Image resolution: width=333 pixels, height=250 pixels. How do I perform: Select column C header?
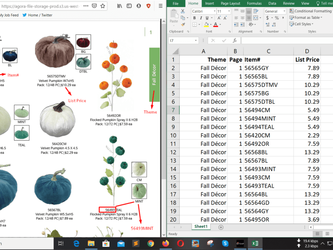(x=268, y=51)
